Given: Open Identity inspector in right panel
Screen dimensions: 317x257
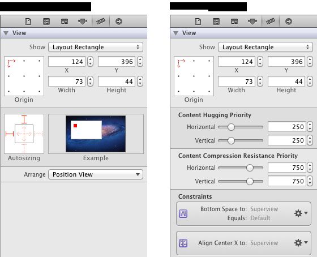Looking at the screenshot, I should [234, 22].
